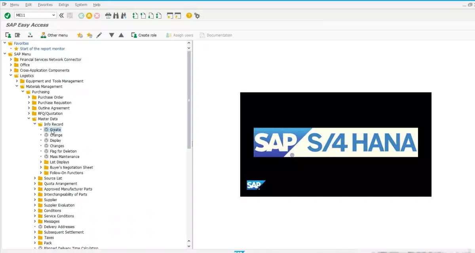Select Display under Info Record
Screen dimensions: 475x253
tap(55, 141)
